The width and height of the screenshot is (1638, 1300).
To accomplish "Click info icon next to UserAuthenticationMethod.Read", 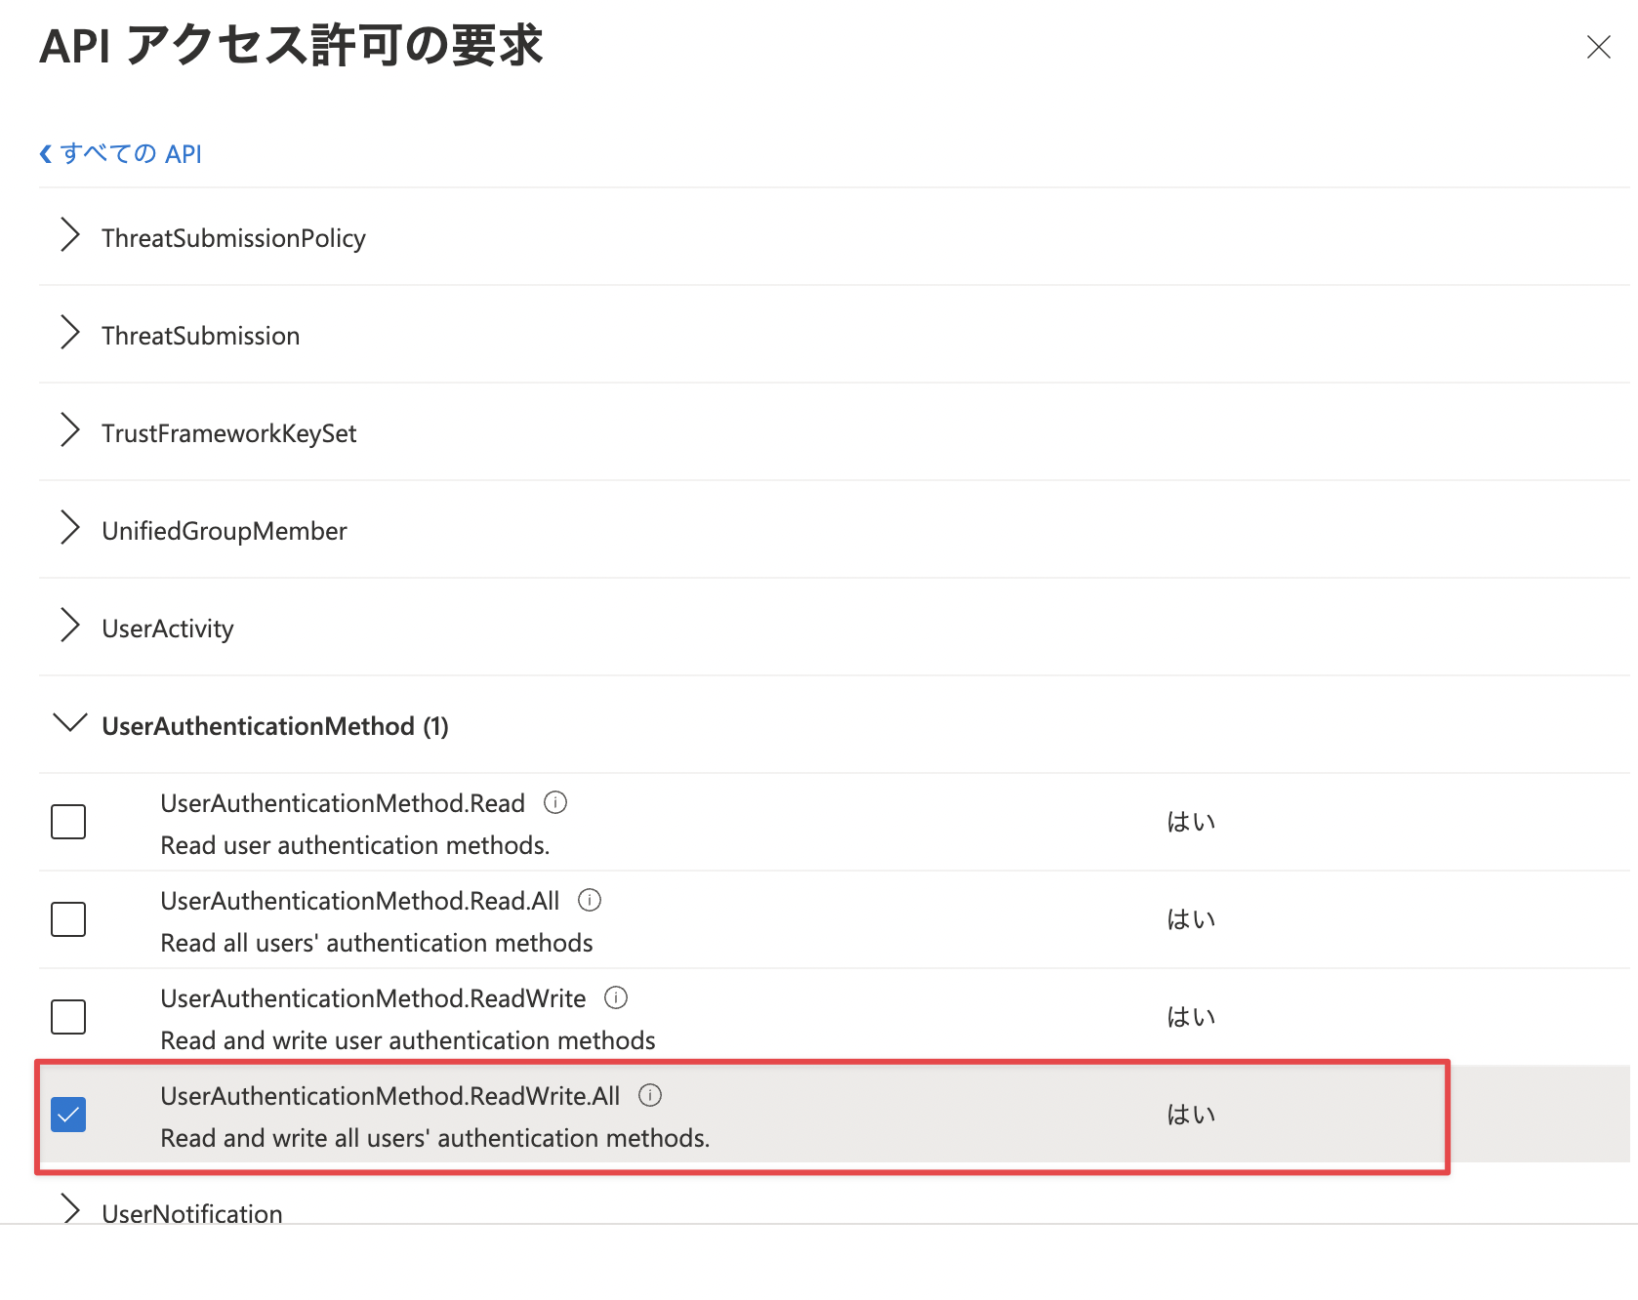I will [555, 803].
